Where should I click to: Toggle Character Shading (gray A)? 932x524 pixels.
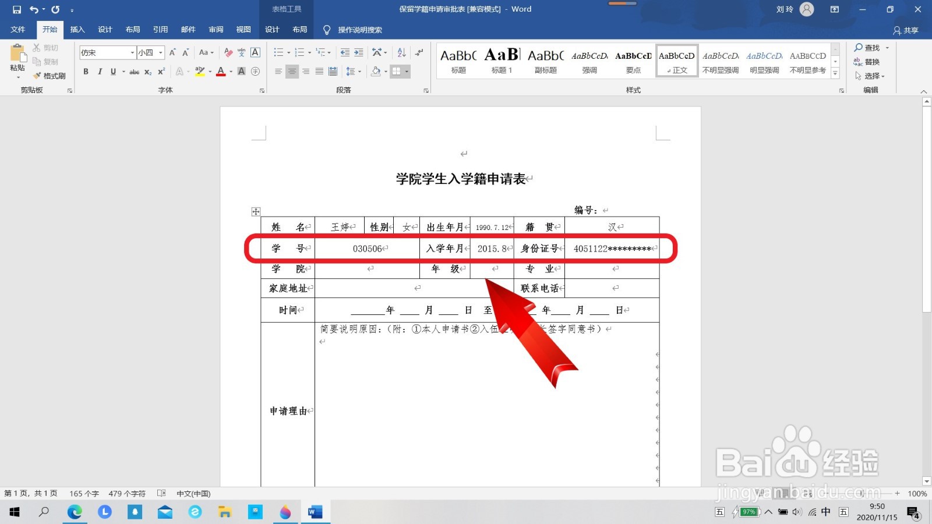pos(242,72)
